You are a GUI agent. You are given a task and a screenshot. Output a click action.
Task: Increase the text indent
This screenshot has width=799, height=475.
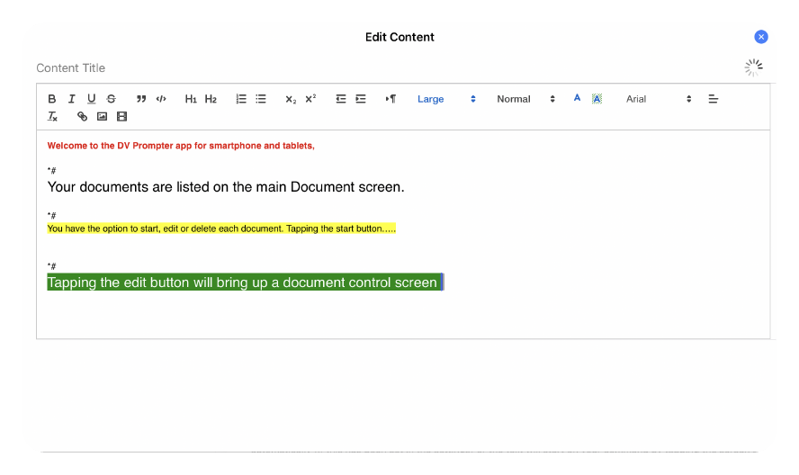pyautogui.click(x=361, y=99)
